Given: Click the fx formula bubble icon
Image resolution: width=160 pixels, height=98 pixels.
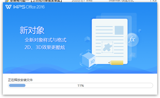Looking at the screenshot, I should point(132,40).
